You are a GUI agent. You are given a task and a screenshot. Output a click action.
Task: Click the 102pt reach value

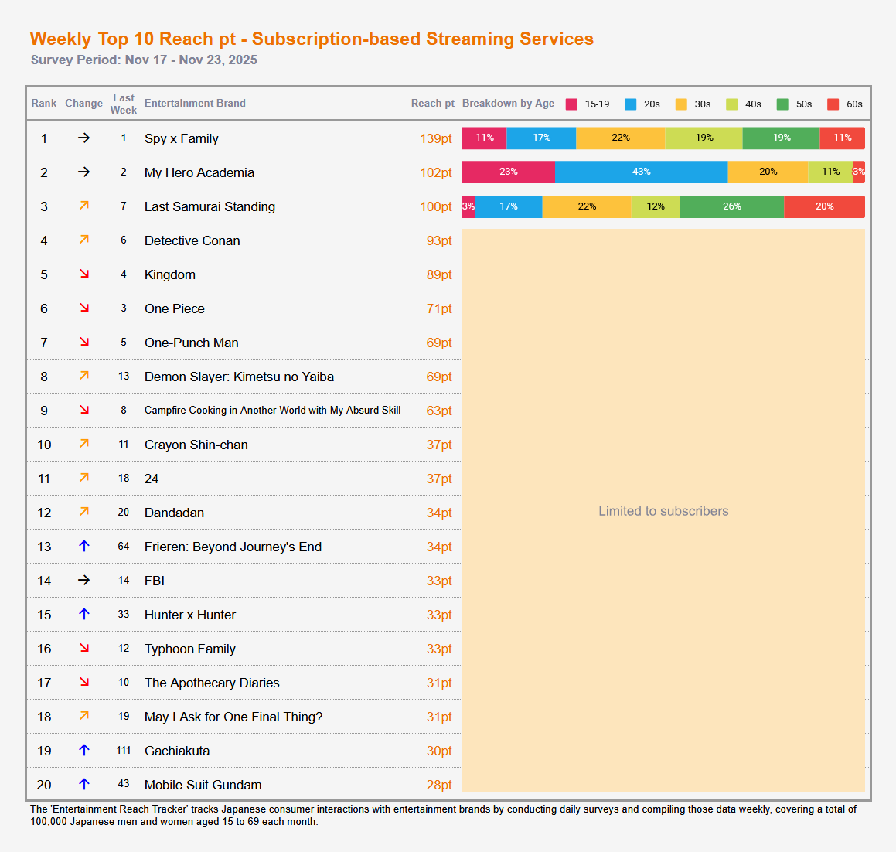436,172
